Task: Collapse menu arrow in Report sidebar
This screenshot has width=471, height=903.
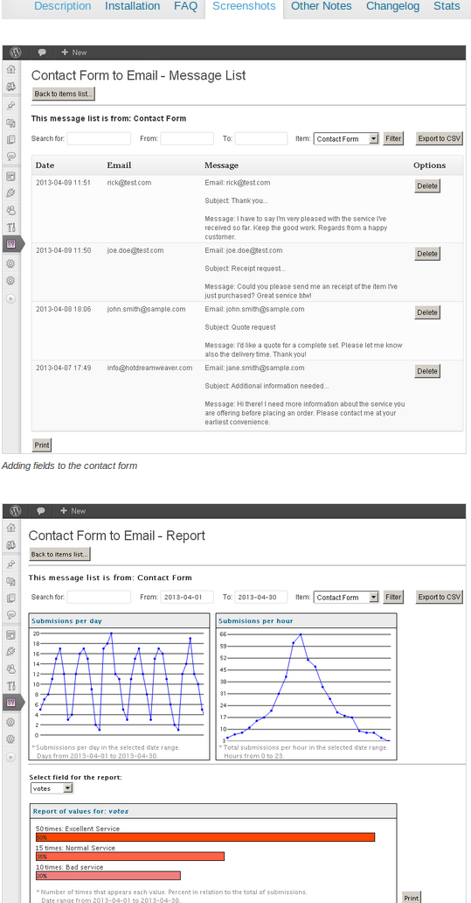Action: [11, 757]
